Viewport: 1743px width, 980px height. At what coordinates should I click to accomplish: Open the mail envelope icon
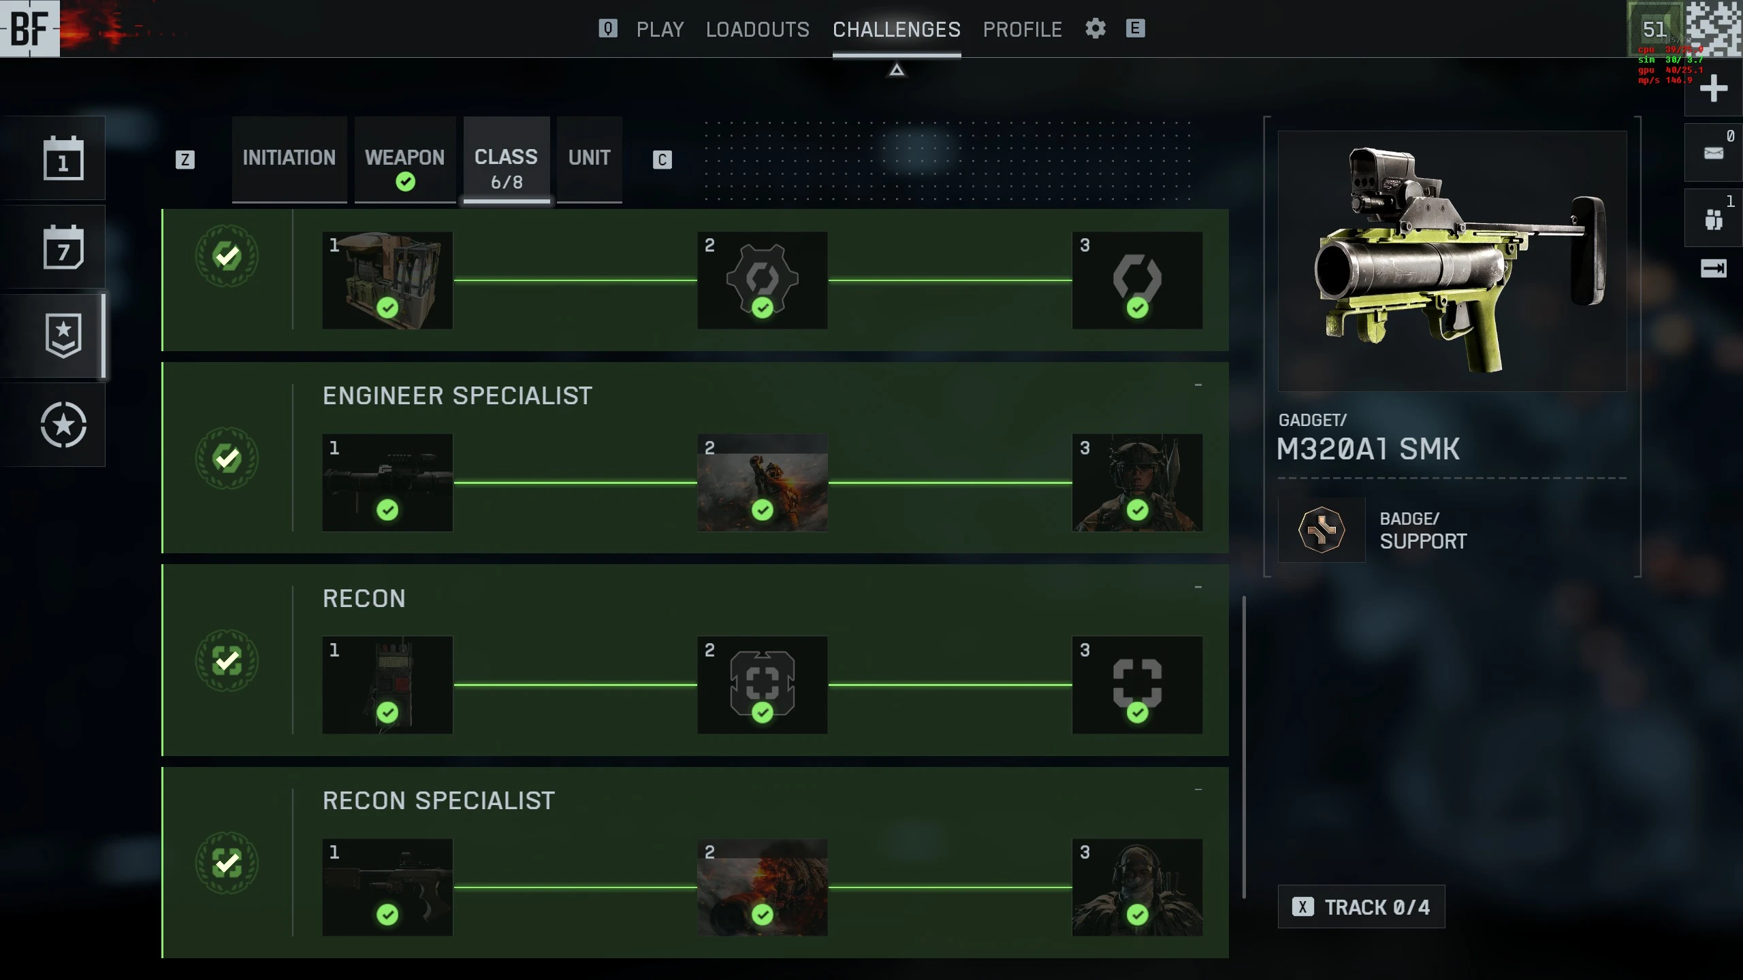point(1714,153)
